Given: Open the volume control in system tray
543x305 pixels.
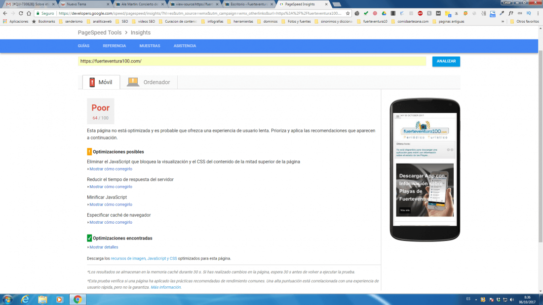Looking at the screenshot, I should coord(512,300).
